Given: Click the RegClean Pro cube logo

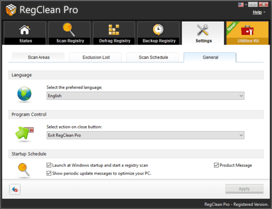Looking at the screenshot, I should click(11, 10).
